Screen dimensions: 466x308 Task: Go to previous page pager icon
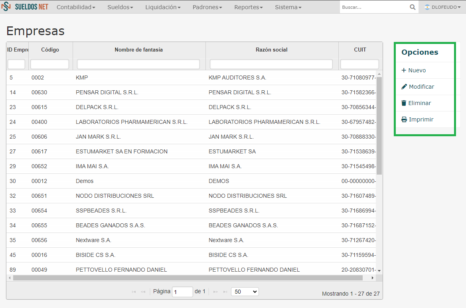pyautogui.click(x=143, y=292)
